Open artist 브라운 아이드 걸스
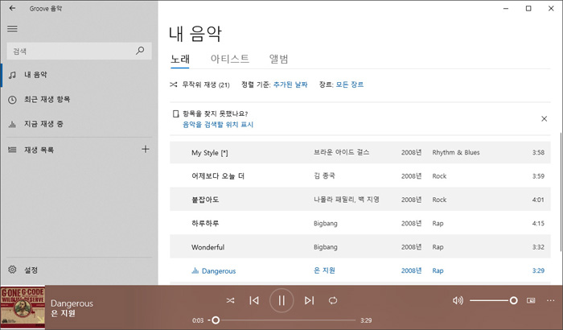The width and height of the screenshot is (563, 330). [x=341, y=152]
